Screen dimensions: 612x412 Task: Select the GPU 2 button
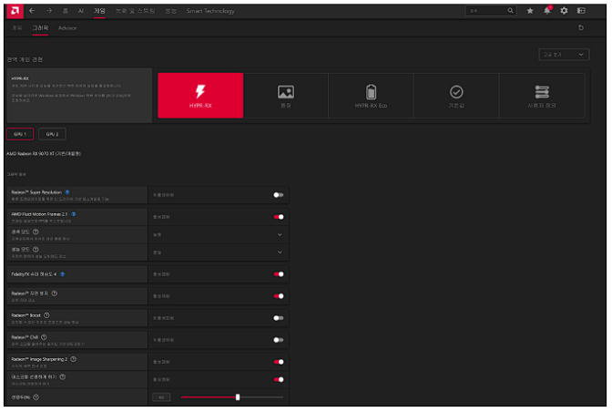52,134
